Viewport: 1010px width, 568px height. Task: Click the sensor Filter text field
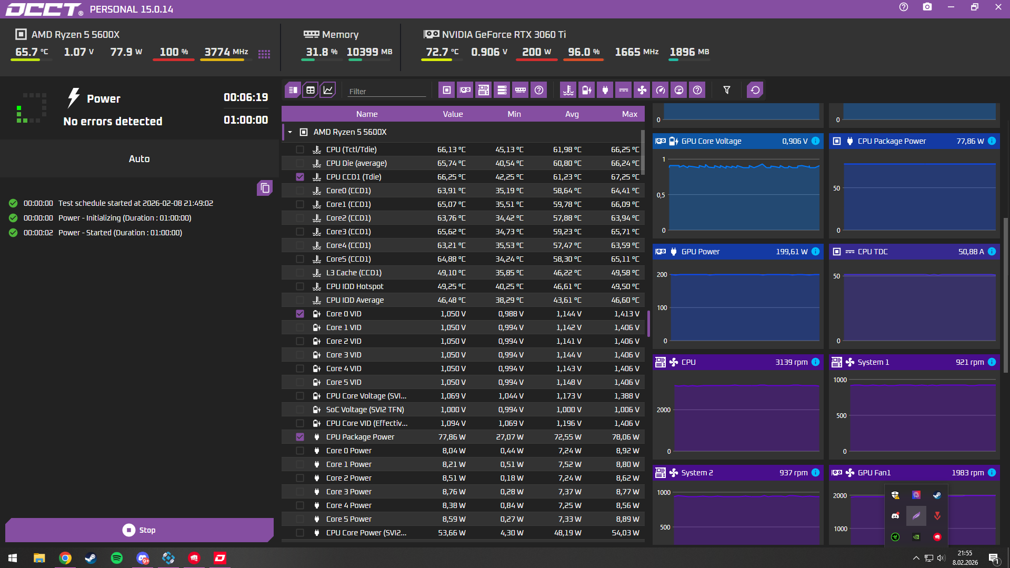387,91
